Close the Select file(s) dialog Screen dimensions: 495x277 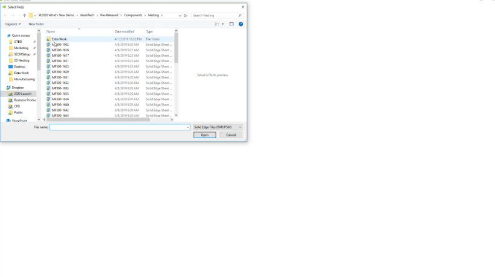tap(243, 7)
